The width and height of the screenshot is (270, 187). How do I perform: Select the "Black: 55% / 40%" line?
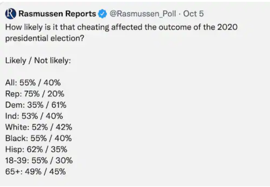pos(38,138)
